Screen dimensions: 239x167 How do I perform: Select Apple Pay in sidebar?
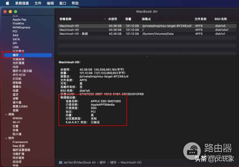point(20,20)
